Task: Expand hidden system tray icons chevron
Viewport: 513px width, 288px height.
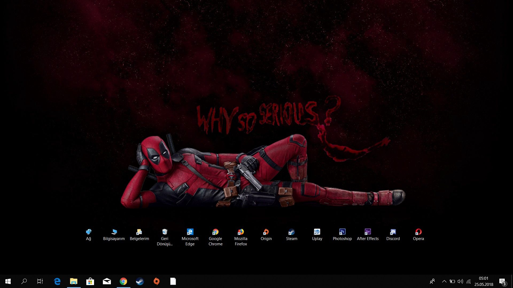Action: (444, 281)
